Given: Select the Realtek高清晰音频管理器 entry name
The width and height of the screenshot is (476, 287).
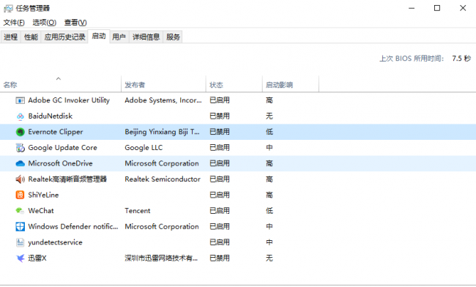Looking at the screenshot, I should [67, 179].
